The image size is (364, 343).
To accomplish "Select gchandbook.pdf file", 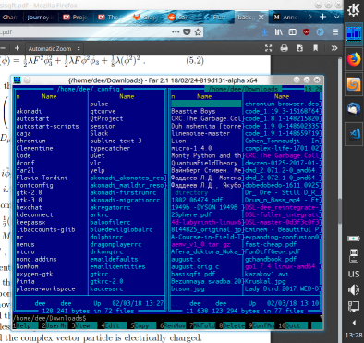I will click(x=271, y=259).
